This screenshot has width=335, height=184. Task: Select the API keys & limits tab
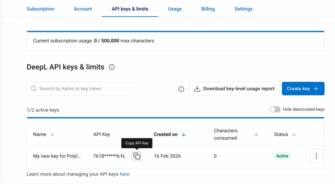(x=130, y=9)
